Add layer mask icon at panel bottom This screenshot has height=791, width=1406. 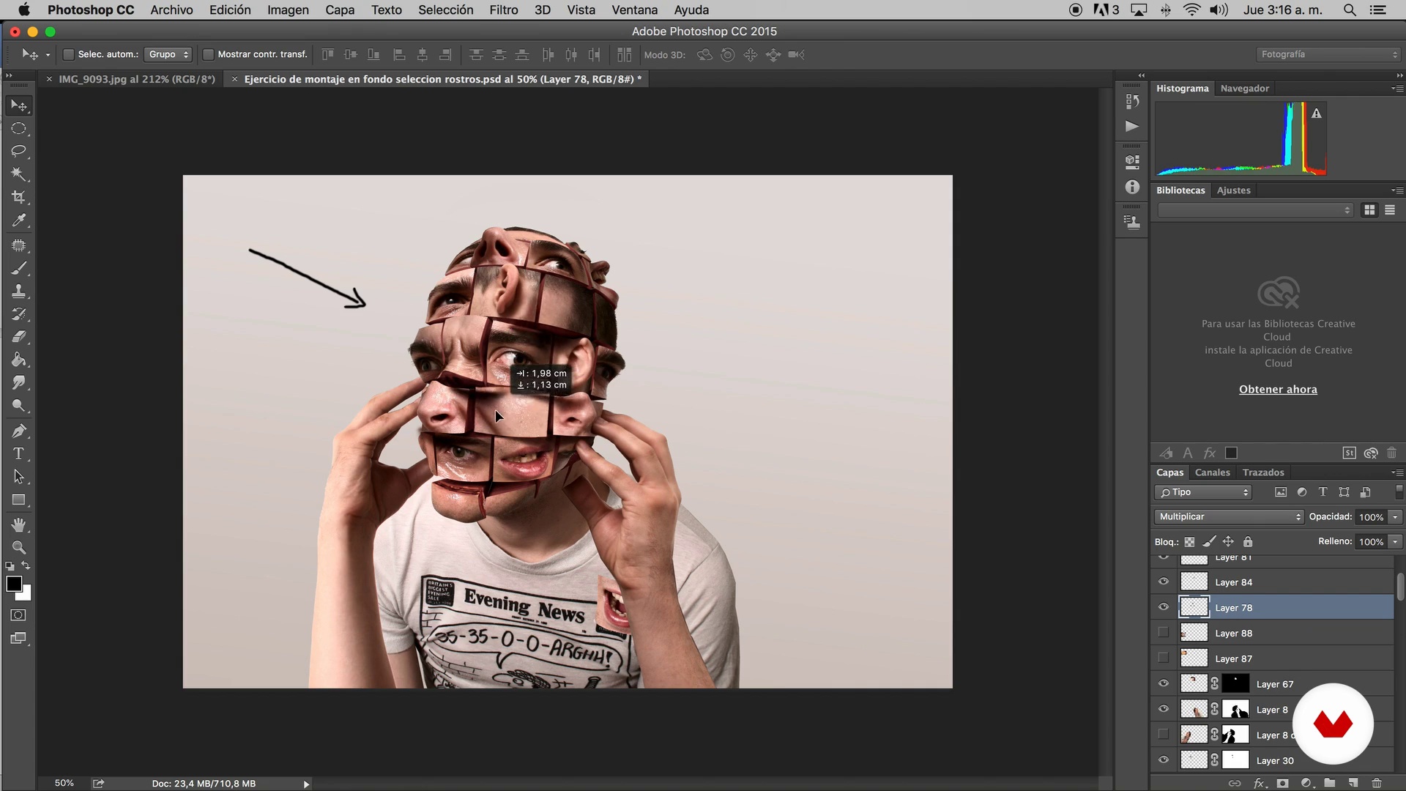tap(1282, 783)
